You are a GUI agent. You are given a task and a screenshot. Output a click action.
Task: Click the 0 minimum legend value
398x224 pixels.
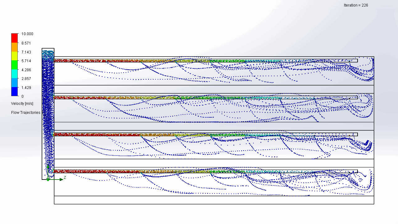click(22, 96)
